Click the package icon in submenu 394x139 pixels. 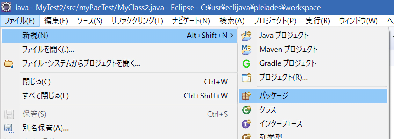coord(247,96)
